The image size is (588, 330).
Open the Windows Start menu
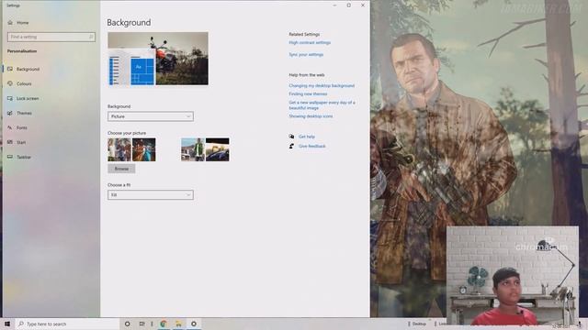click(x=7, y=324)
